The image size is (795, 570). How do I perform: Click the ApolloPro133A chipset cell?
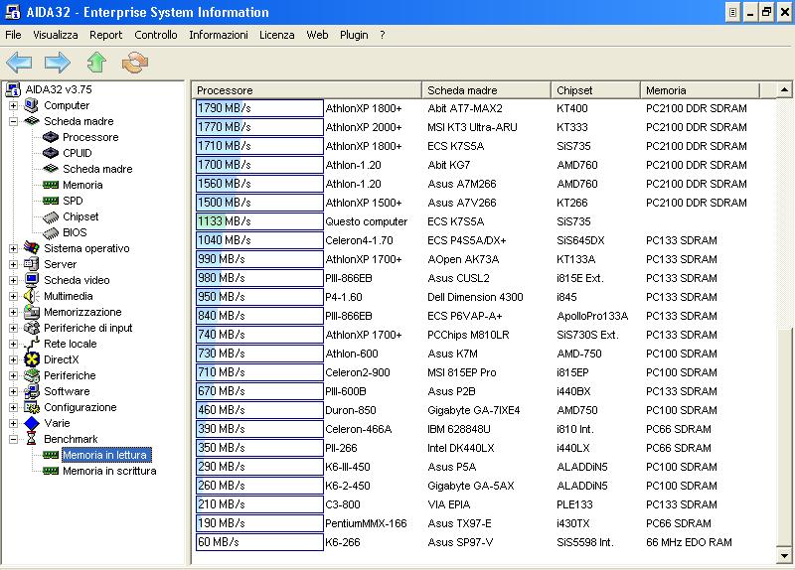592,316
